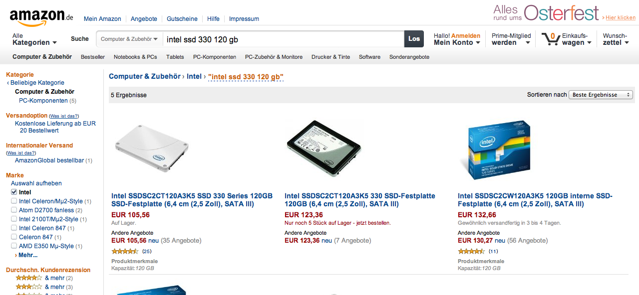Image resolution: width=639 pixels, height=295 pixels.
Task: Click the 4.5-star rating of first product
Action: (x=125, y=251)
